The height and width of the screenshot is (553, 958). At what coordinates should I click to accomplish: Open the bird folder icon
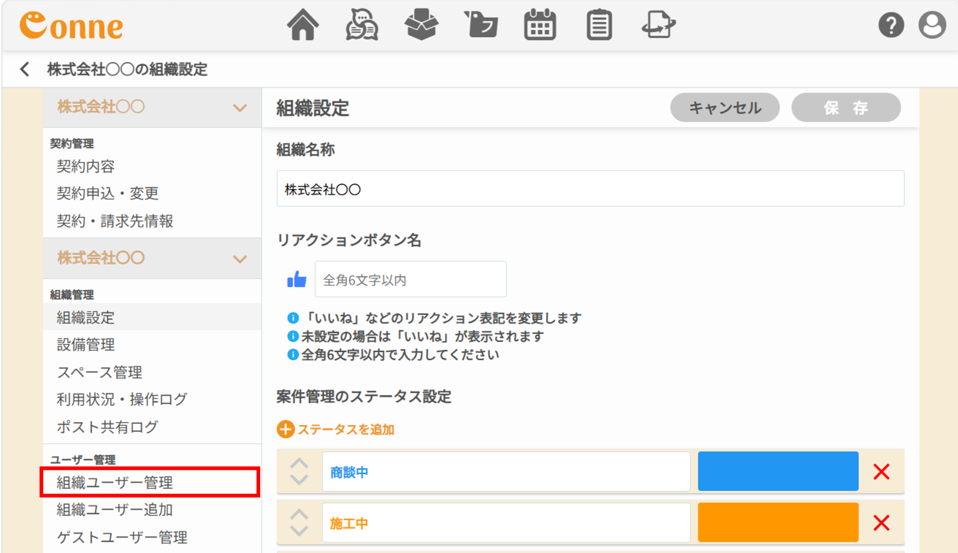click(x=481, y=25)
